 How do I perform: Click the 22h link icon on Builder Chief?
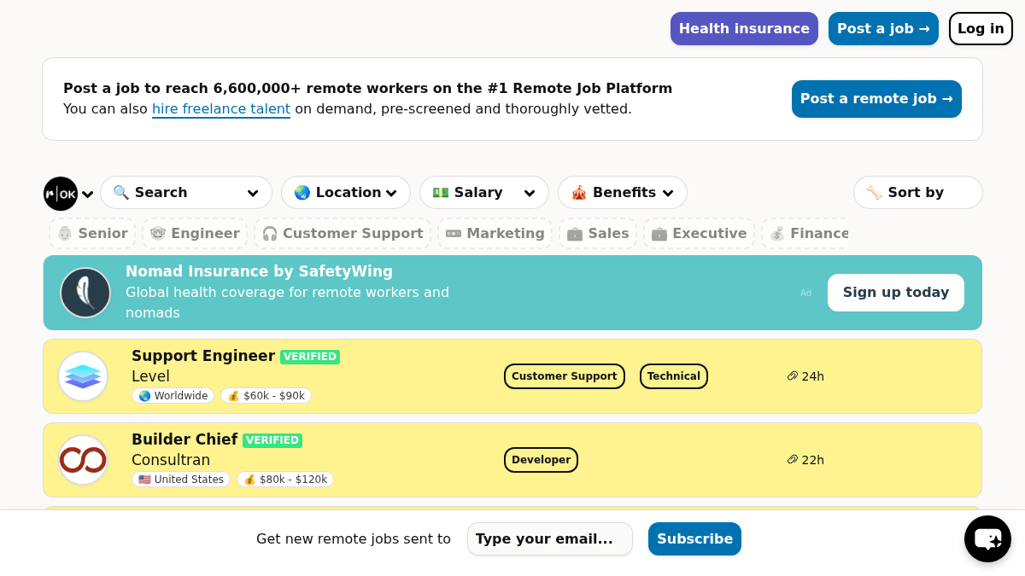pyautogui.click(x=793, y=460)
